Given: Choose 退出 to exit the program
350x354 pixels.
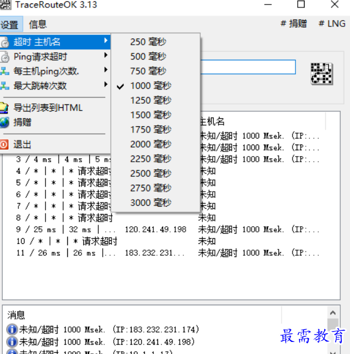Looking at the screenshot, I should (55, 144).
